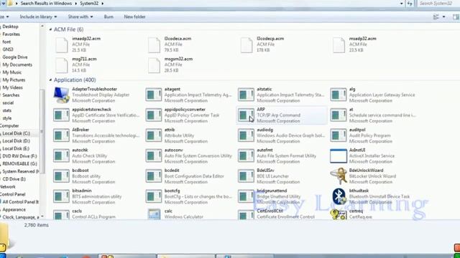Screen dimensions: 460x258
Task: Open My Documents in navigation pane
Action: (17, 64)
